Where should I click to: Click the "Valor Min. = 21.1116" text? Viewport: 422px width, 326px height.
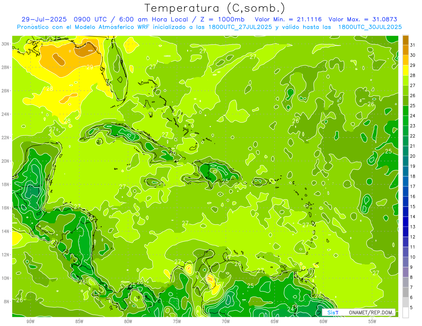click(288, 19)
